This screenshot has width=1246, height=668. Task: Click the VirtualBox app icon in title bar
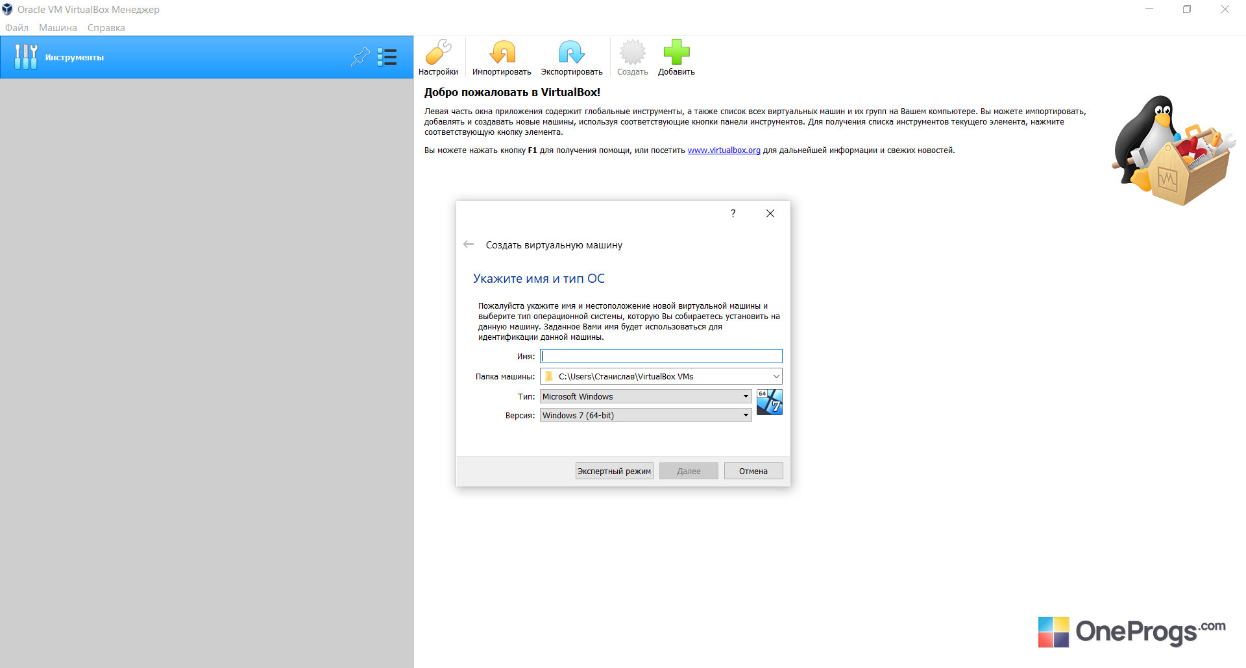pyautogui.click(x=7, y=9)
